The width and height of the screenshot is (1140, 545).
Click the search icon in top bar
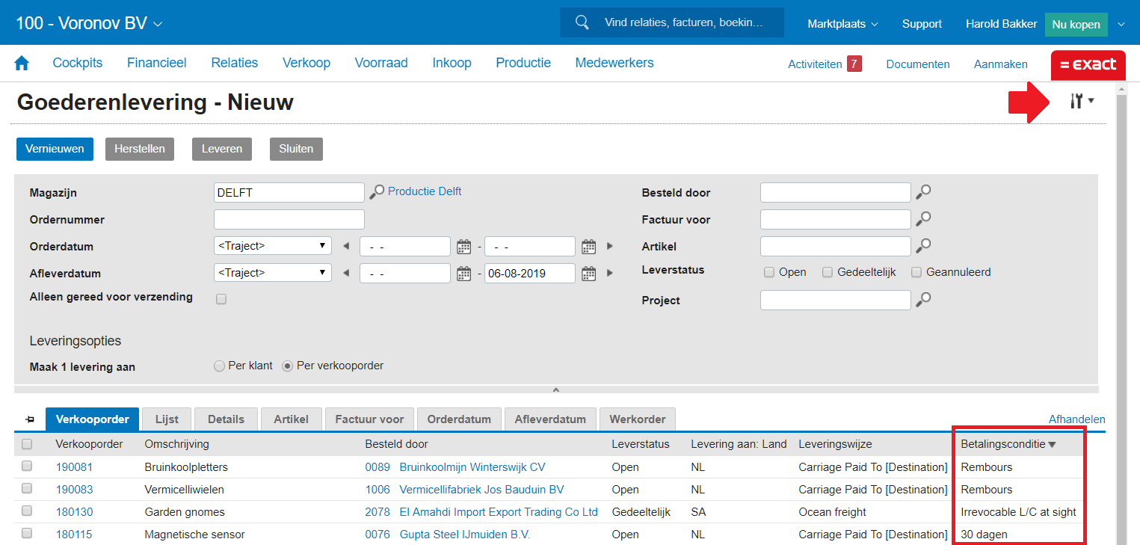(582, 22)
